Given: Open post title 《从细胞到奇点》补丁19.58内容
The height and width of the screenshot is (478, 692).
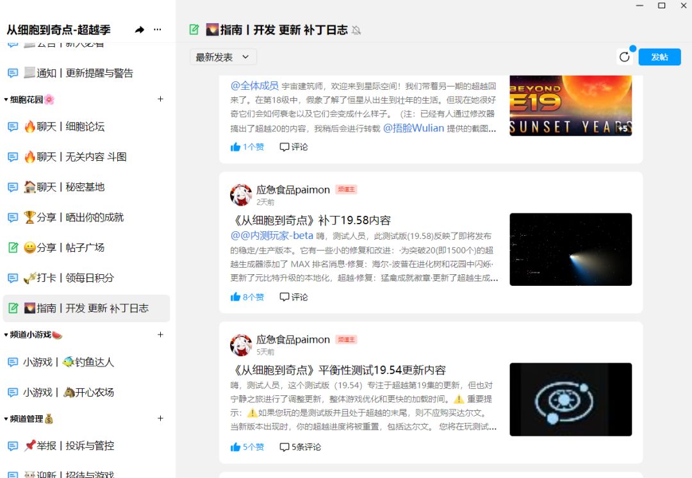Looking at the screenshot, I should 311,220.
